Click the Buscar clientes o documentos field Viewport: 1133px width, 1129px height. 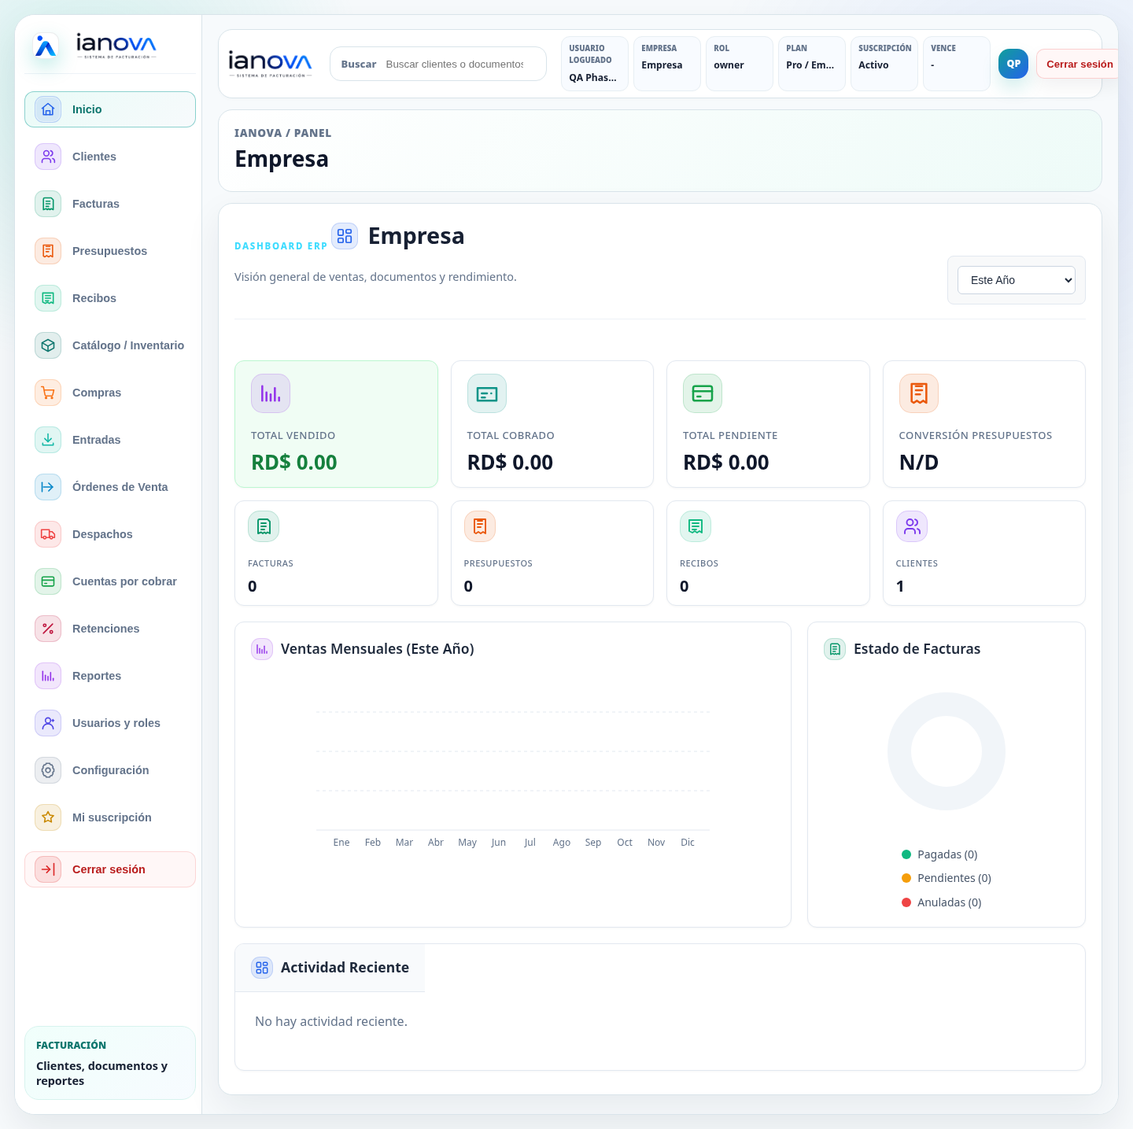pyautogui.click(x=455, y=64)
